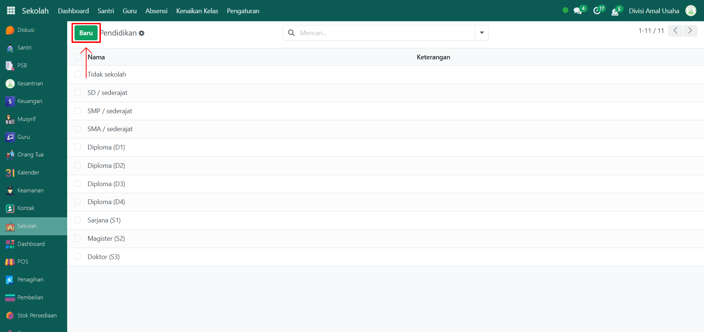704x332 pixels.
Task: Open the activities clock icon with badge 17
Action: click(x=597, y=11)
